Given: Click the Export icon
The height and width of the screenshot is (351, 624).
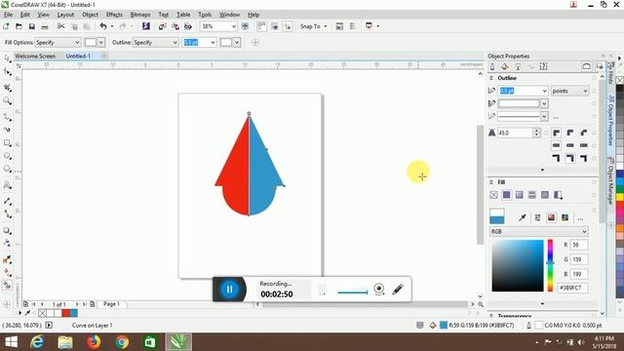Looking at the screenshot, I should [175, 26].
